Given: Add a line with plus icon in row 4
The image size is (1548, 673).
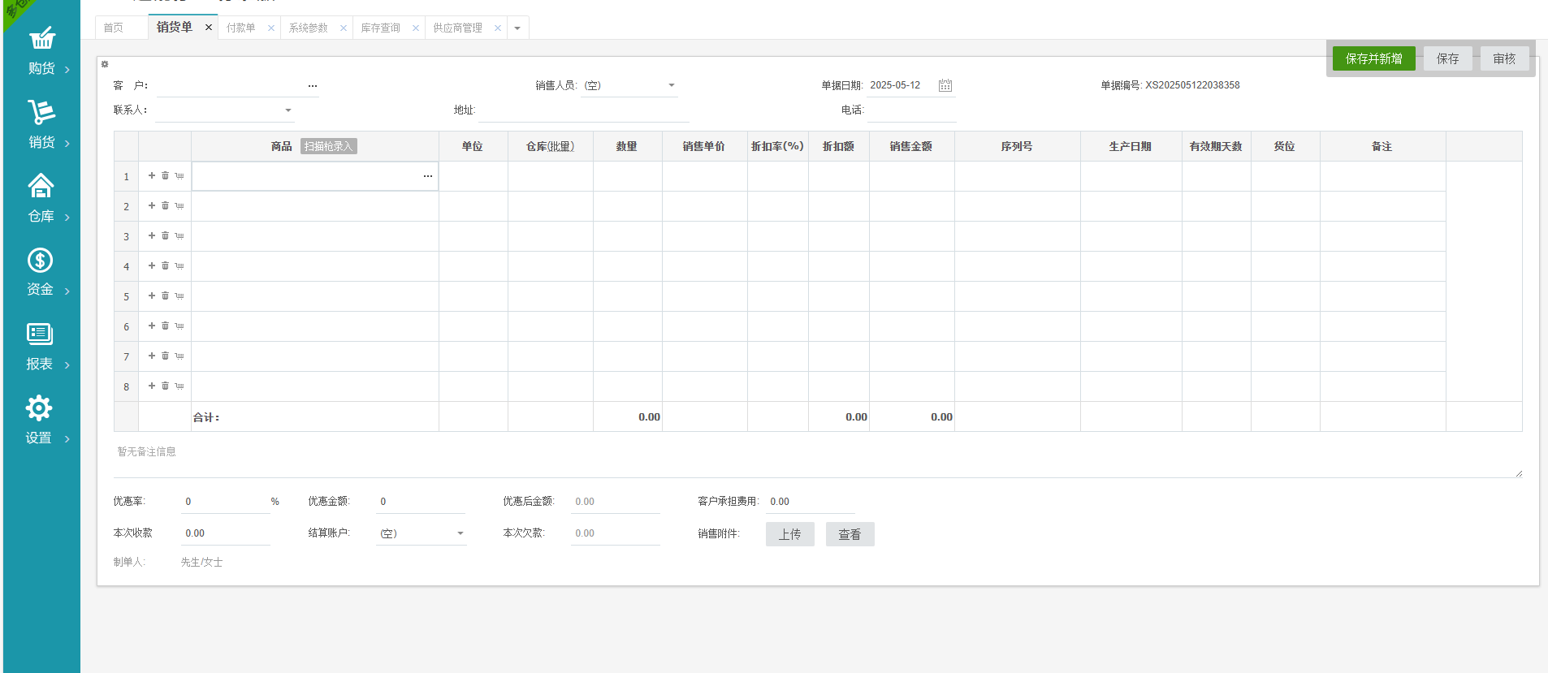Looking at the screenshot, I should point(152,265).
